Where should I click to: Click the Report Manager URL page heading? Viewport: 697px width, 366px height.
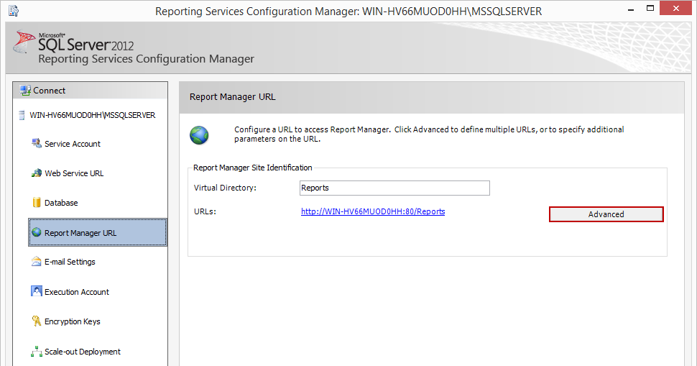tap(232, 96)
